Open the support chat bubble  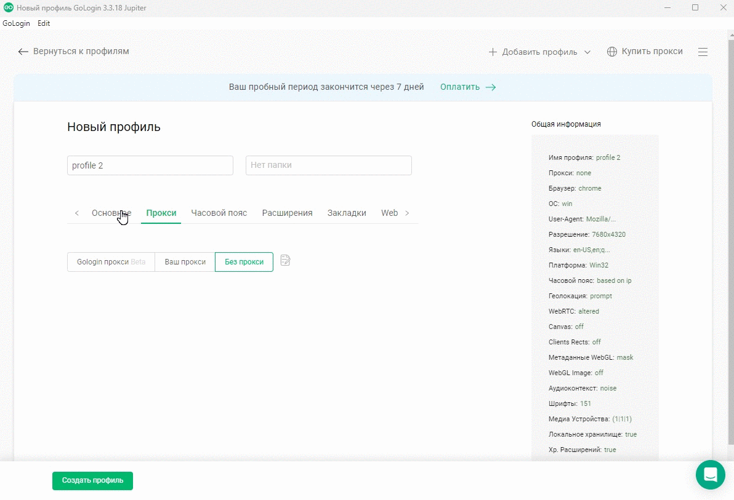point(711,475)
